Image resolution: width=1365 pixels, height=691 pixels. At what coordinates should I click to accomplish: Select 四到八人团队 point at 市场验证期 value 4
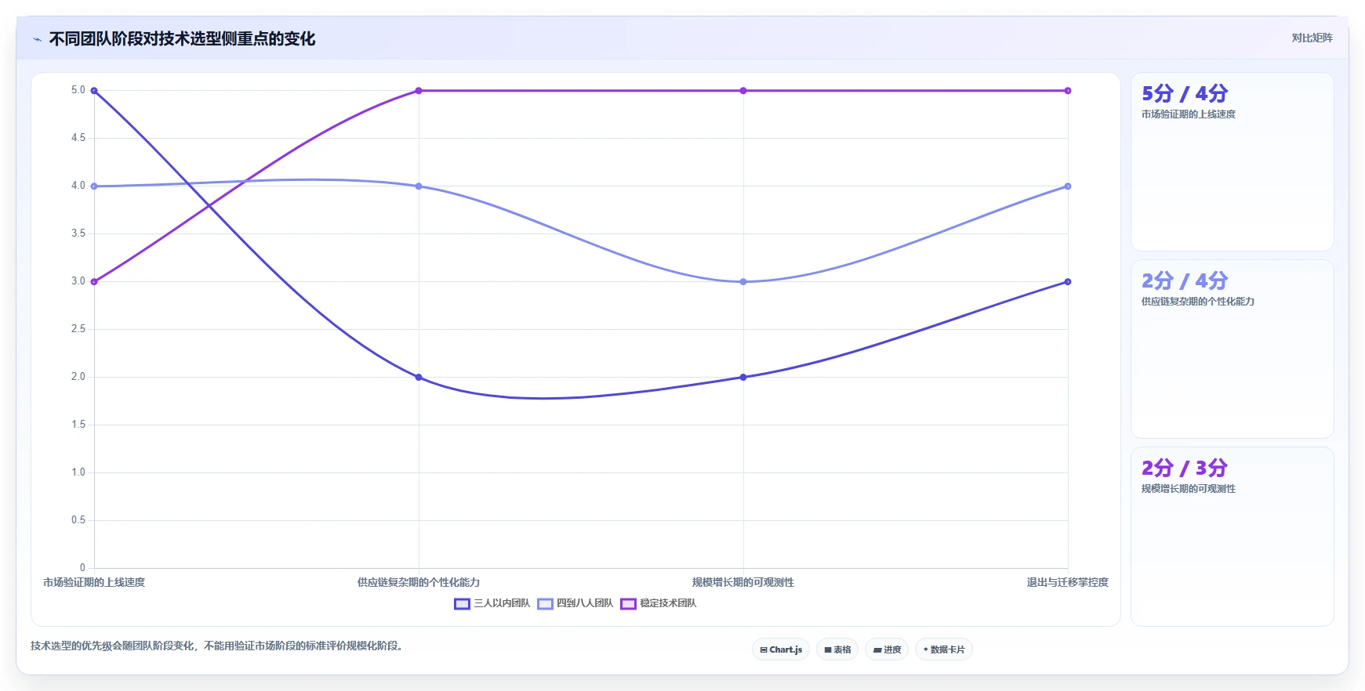click(94, 186)
